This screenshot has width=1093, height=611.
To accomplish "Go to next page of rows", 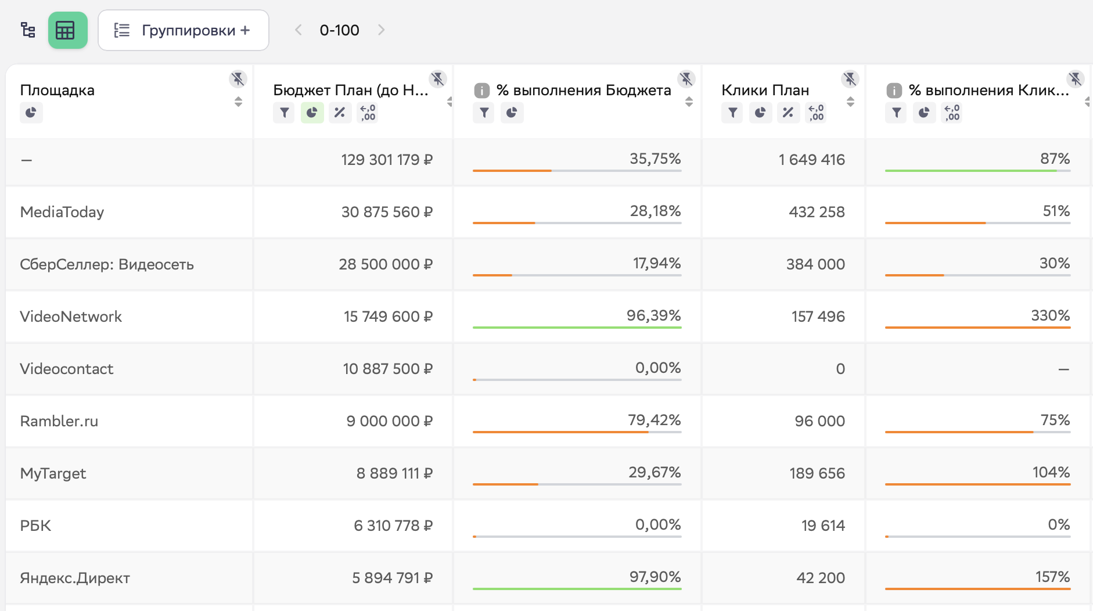I will 381,30.
